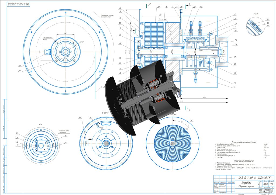The width and height of the screenshot is (276, 195).
Task: Select part callout number 42
Action: [235, 73]
